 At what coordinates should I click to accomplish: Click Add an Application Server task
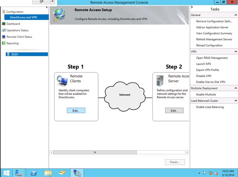coord(212,27)
